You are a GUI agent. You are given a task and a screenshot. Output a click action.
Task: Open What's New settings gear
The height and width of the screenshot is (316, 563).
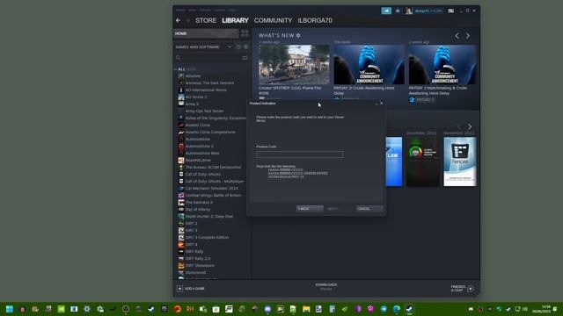(x=298, y=35)
